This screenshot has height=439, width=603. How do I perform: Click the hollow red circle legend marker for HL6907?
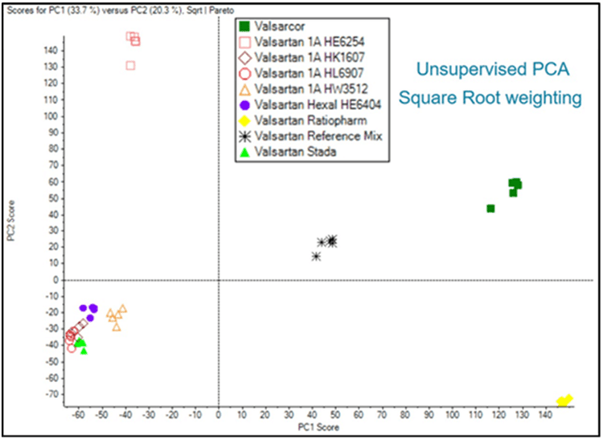click(x=244, y=73)
